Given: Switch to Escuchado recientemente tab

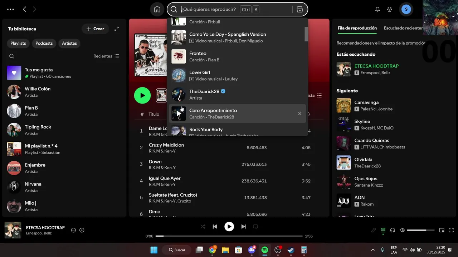Looking at the screenshot, I should pos(403,28).
